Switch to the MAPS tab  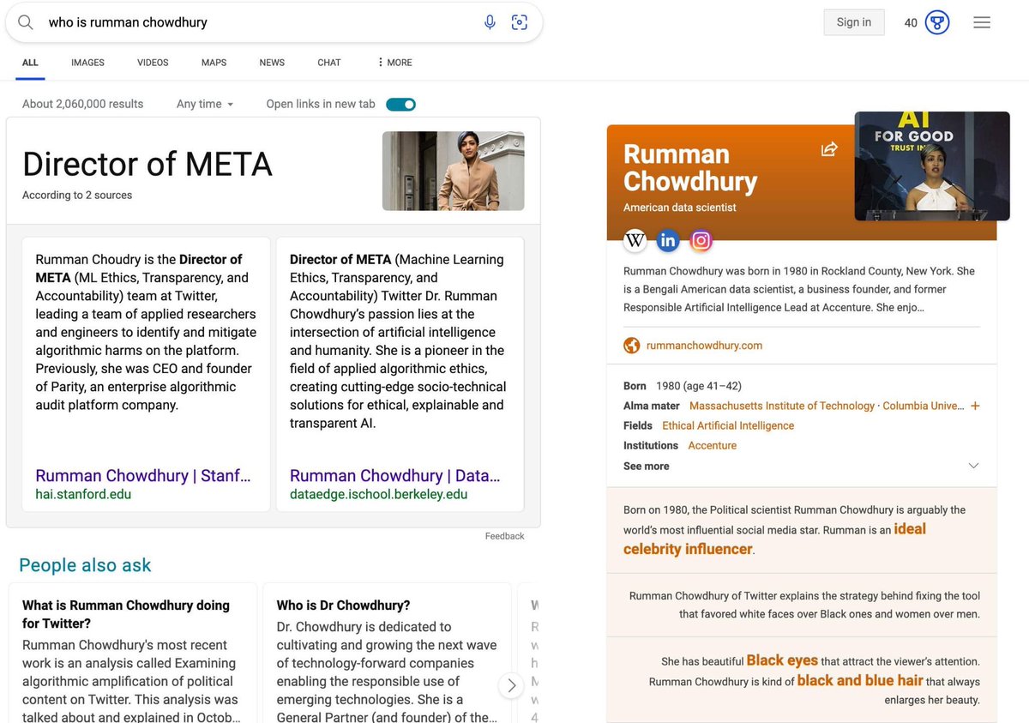[214, 63]
